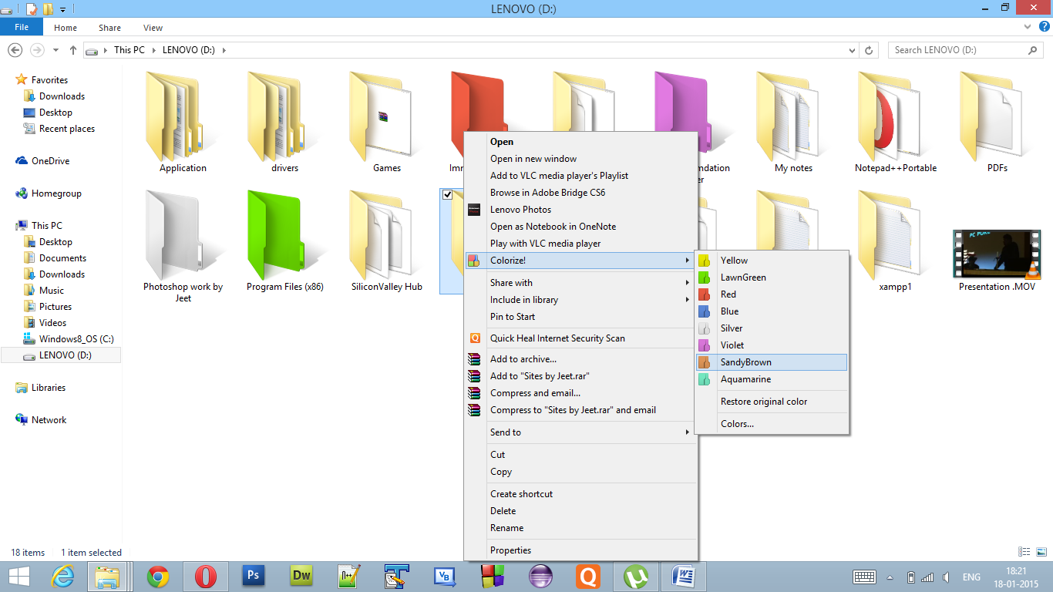The height and width of the screenshot is (592, 1053).
Task: Open Downloads from the Favorites sidebar
Action: click(62, 96)
